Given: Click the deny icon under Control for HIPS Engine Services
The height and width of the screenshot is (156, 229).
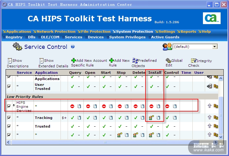Looking at the screenshot, I should pos(167,106).
